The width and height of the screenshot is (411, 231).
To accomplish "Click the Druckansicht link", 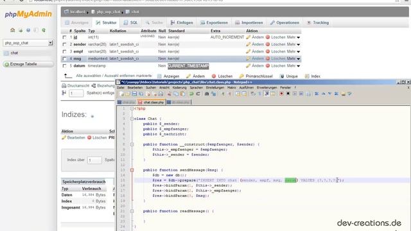I will click(x=78, y=85).
